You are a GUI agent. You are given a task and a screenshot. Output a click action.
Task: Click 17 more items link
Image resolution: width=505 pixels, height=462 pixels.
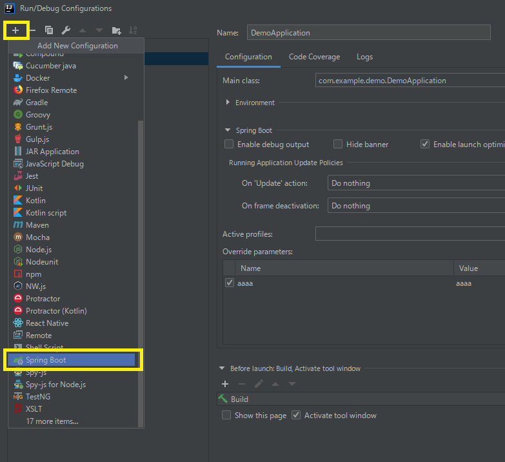click(x=52, y=421)
